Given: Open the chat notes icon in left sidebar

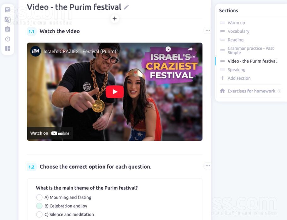Looking at the screenshot, I should coord(8,10).
